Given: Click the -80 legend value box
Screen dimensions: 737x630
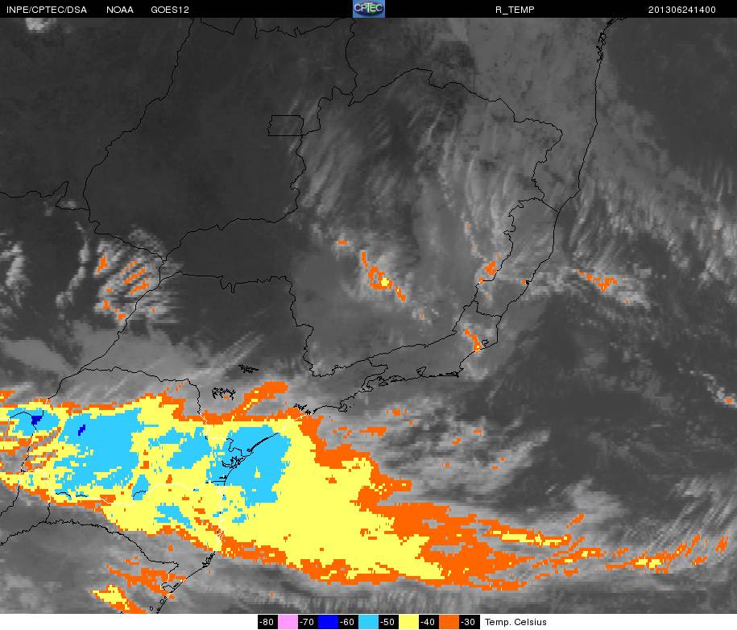Looking at the screenshot, I should click(x=267, y=622).
